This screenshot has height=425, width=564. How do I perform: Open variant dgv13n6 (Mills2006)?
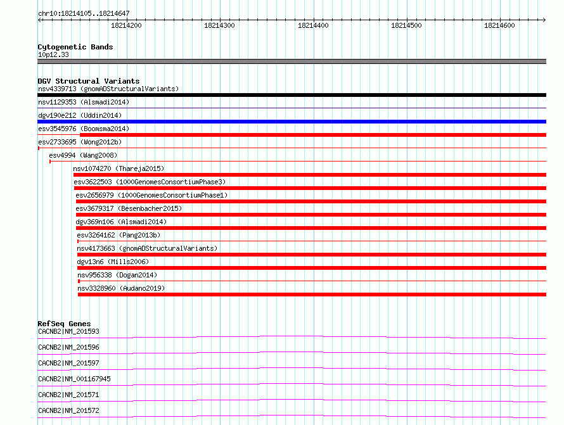tap(113, 262)
